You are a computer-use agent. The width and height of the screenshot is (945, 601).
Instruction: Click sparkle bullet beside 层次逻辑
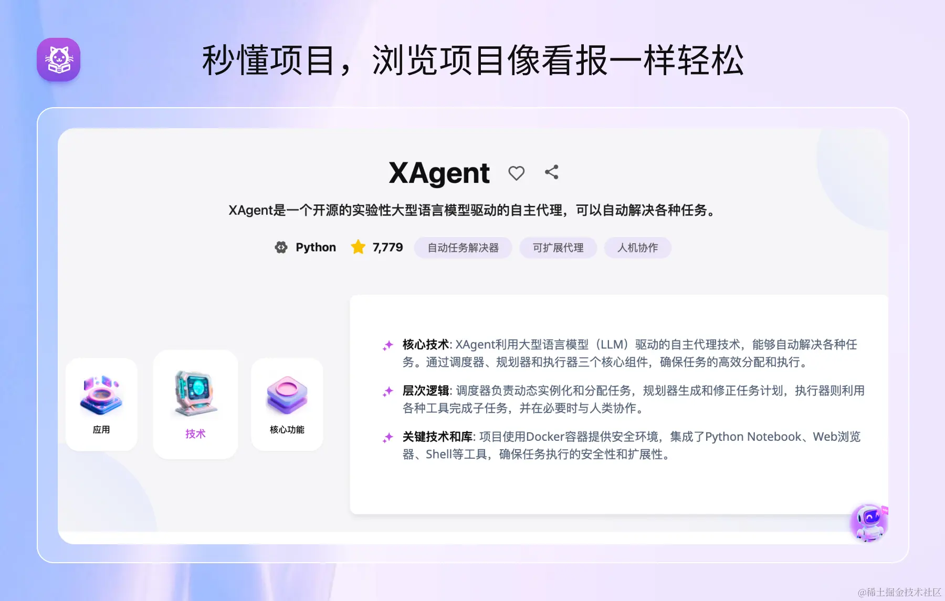coord(388,391)
